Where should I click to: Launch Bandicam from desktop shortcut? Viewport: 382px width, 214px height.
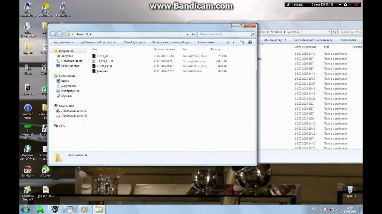tap(28, 171)
